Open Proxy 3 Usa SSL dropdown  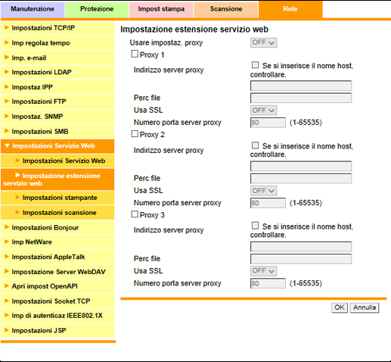tap(263, 271)
